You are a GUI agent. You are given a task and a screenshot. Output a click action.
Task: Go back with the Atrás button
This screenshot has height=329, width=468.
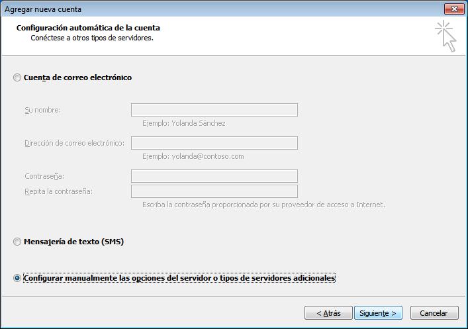tap(328, 313)
